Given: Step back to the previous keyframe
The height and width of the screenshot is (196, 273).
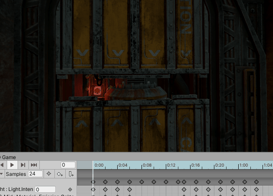Looking at the screenshot, I should tap(3, 165).
